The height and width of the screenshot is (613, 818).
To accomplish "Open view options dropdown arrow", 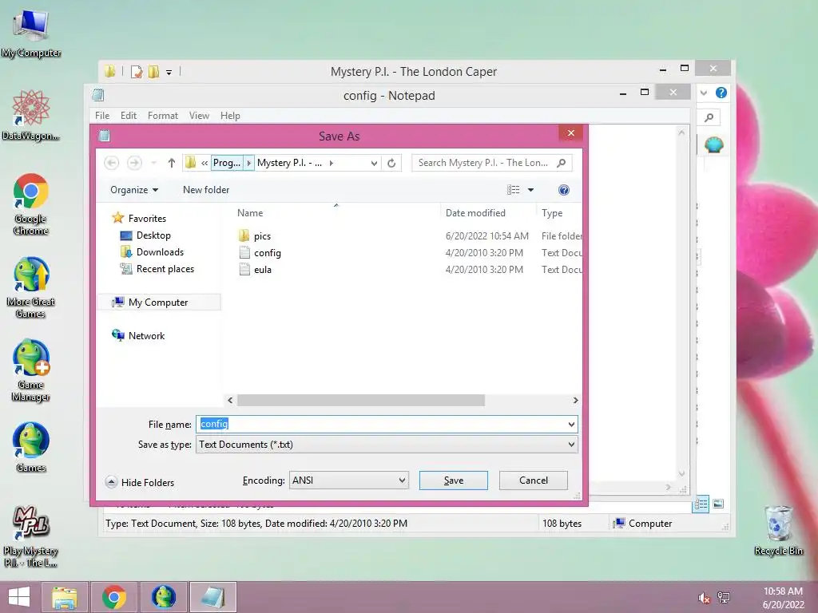I will pyautogui.click(x=530, y=190).
